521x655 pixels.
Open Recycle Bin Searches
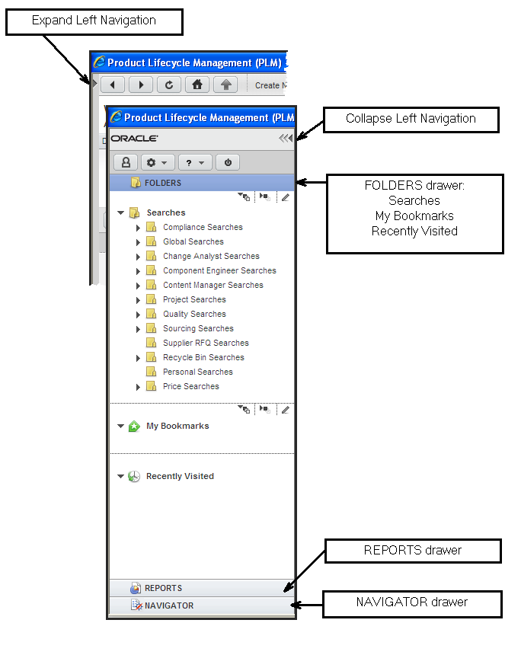pos(203,357)
